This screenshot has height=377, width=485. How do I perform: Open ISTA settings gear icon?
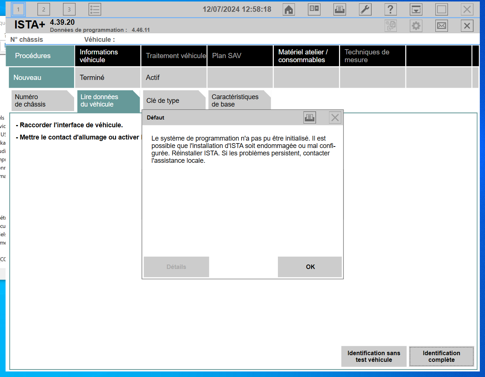click(416, 26)
